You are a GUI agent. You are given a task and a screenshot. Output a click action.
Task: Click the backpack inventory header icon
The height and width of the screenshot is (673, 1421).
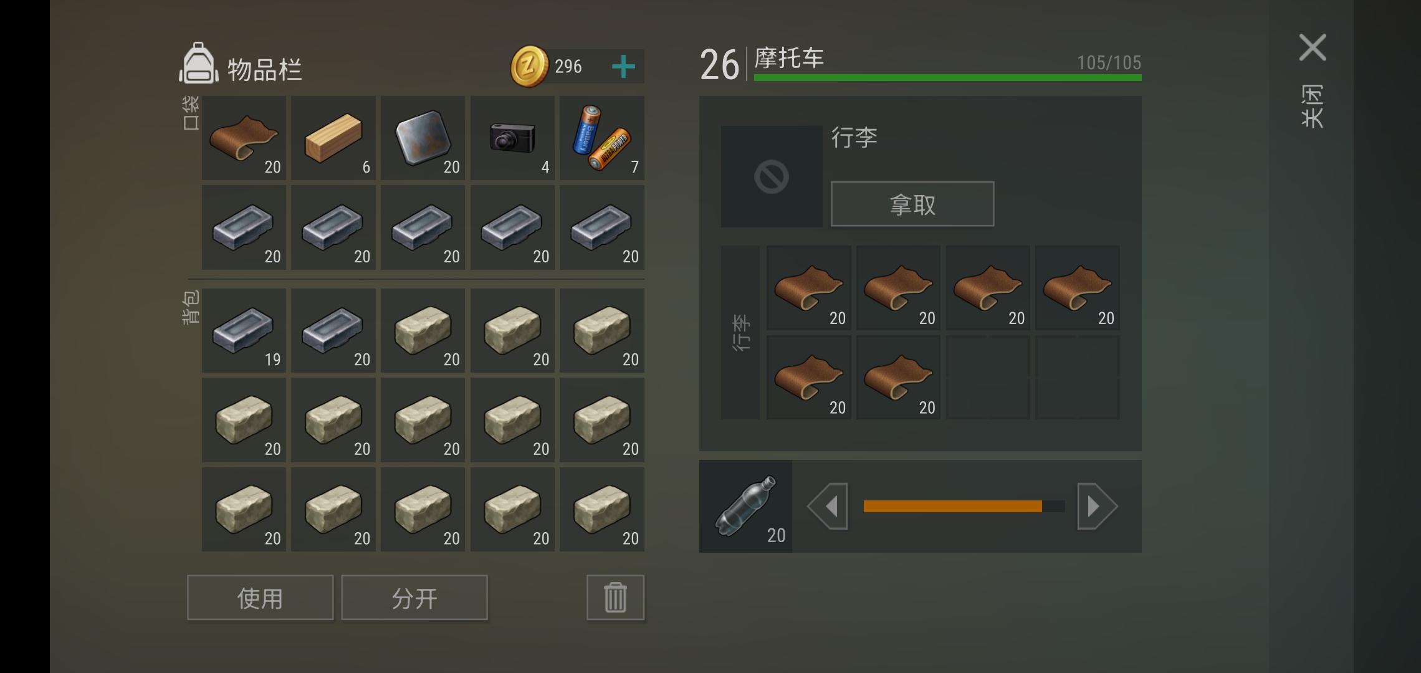pyautogui.click(x=199, y=63)
